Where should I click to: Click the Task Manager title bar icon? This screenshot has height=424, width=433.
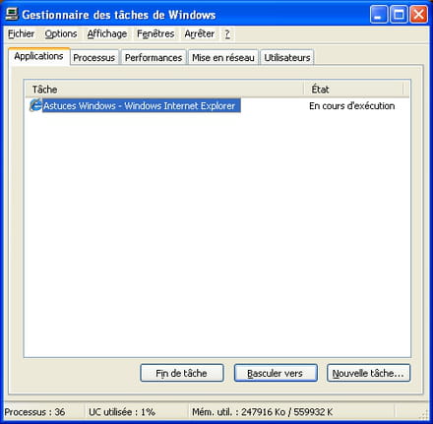pyautogui.click(x=12, y=14)
